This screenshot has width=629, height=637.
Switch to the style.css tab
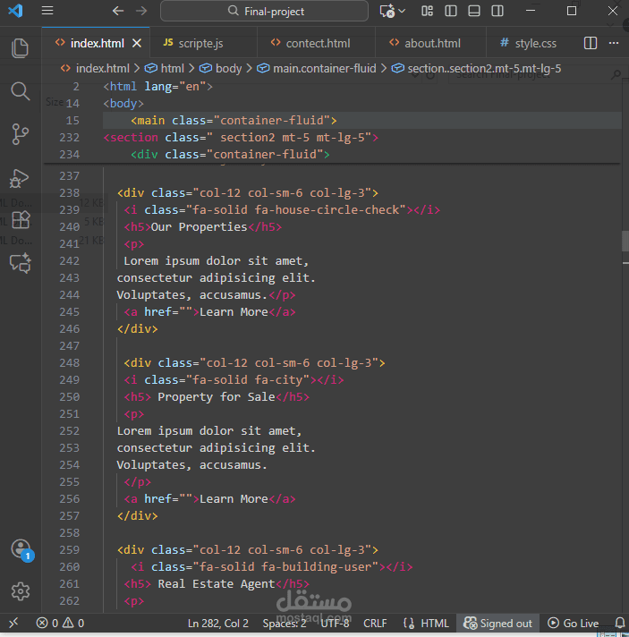(x=535, y=43)
